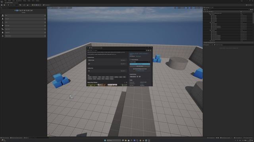Select the Pawn row in Place Actors

click(24, 22)
